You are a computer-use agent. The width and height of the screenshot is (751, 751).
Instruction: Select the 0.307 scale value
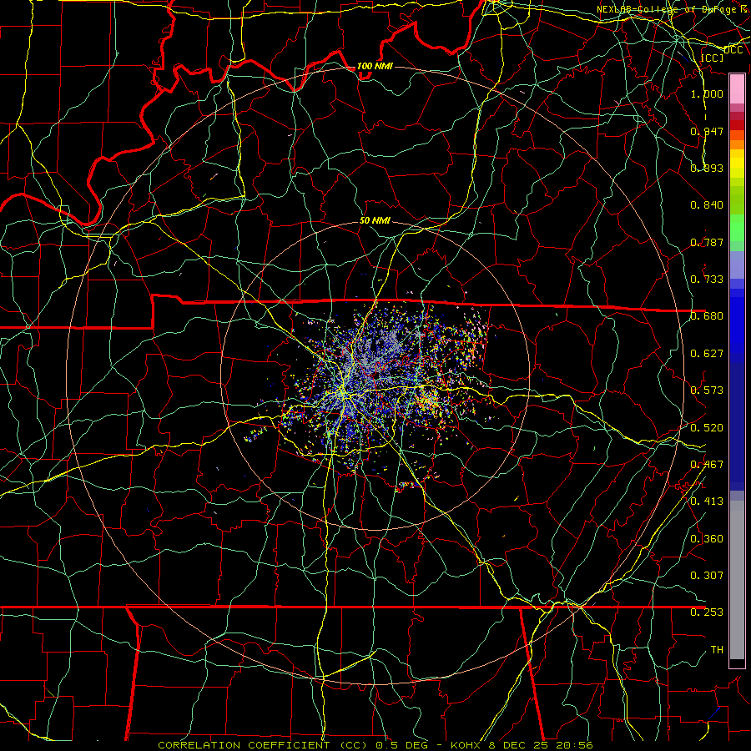click(707, 575)
